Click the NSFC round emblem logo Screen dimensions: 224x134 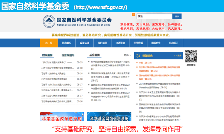(49, 21)
